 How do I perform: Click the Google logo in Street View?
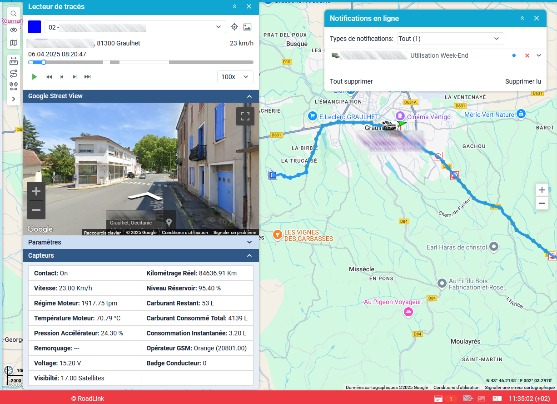tap(40, 229)
